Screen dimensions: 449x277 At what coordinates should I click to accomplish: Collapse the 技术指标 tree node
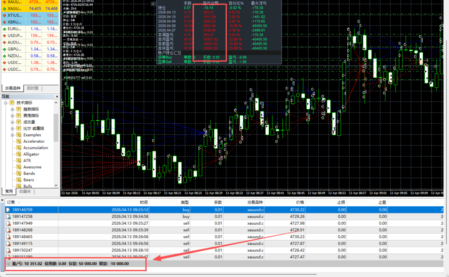point(6,103)
